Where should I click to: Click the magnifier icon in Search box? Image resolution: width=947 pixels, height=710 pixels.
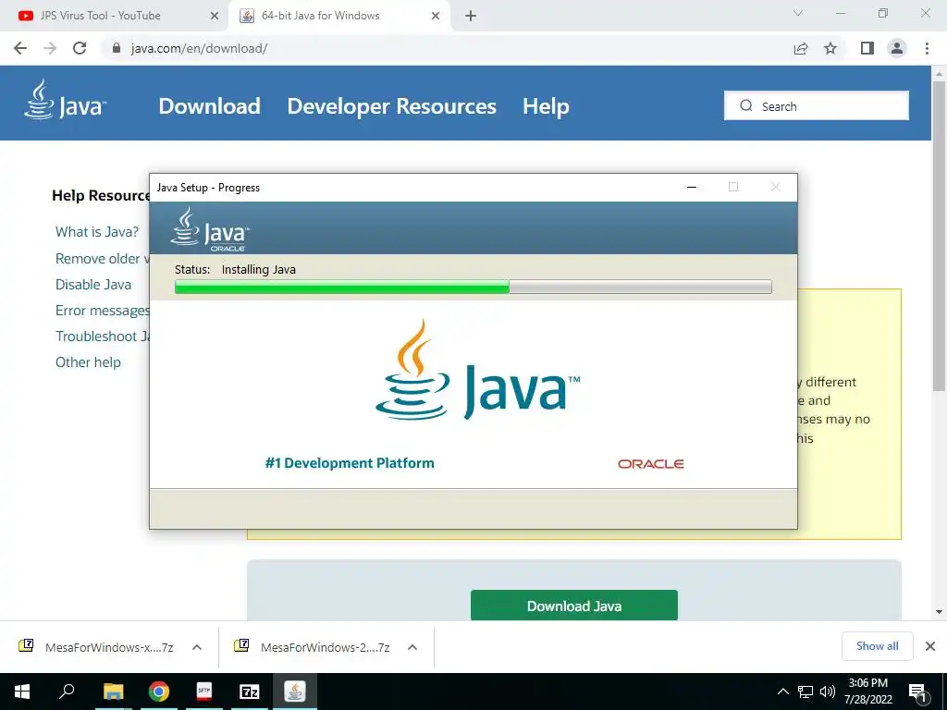[746, 105]
